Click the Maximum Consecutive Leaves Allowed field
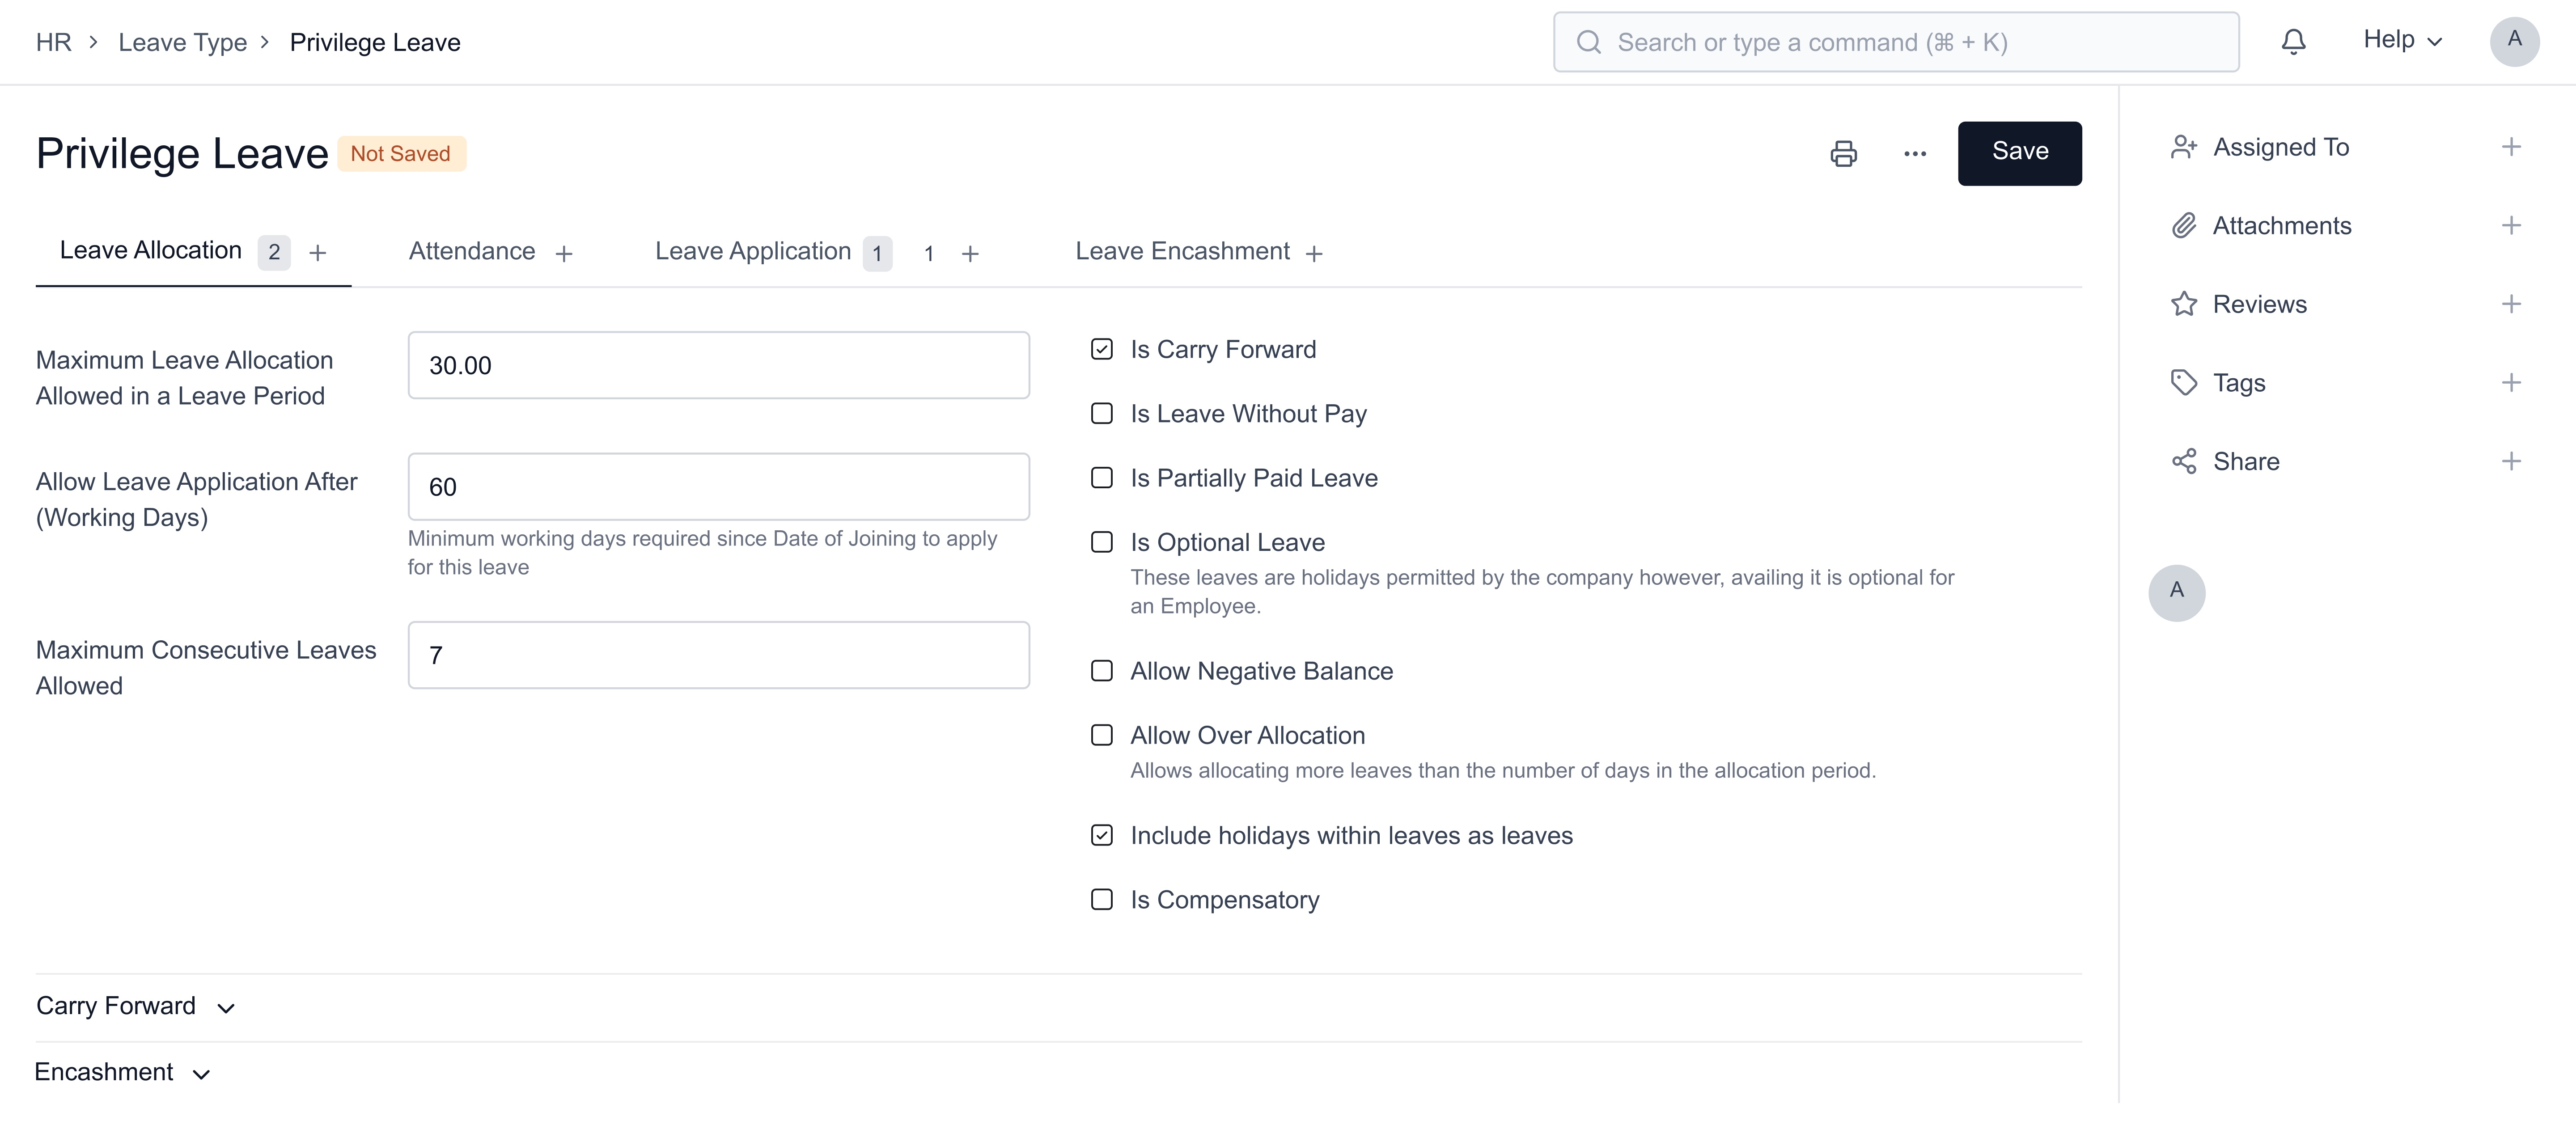This screenshot has width=2576, height=1125. tap(718, 655)
